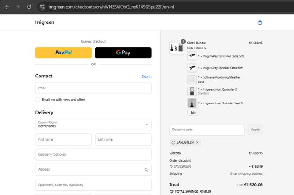Click Enter shipping address text
The height and width of the screenshot is (195, 294).
click(x=246, y=173)
